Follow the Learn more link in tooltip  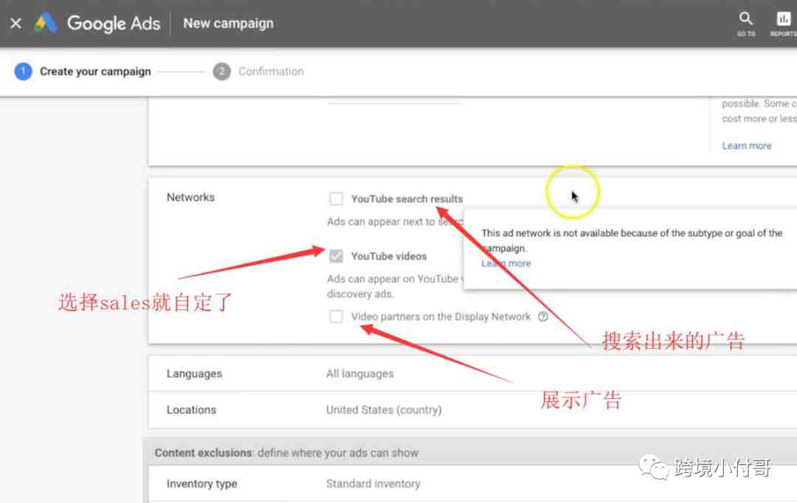point(506,263)
